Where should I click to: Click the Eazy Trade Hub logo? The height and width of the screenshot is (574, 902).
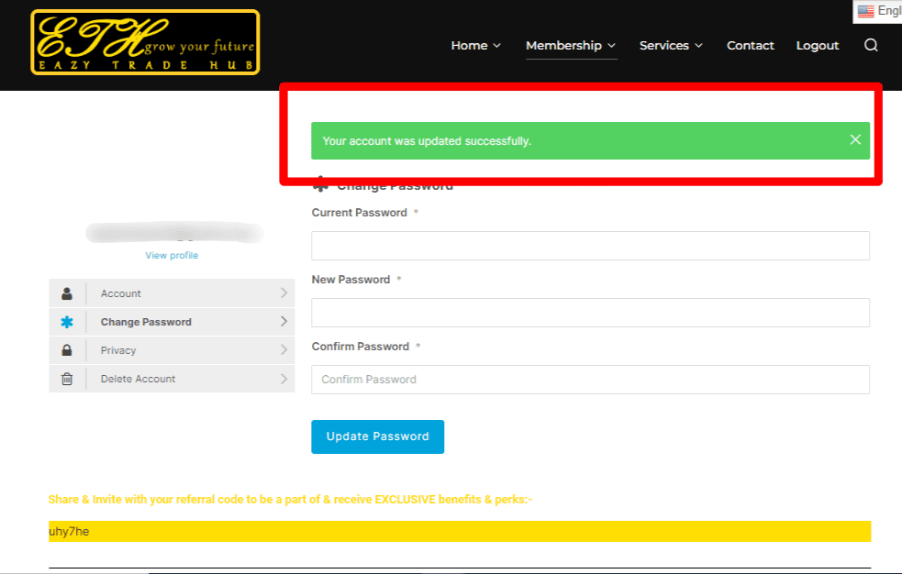(x=145, y=42)
